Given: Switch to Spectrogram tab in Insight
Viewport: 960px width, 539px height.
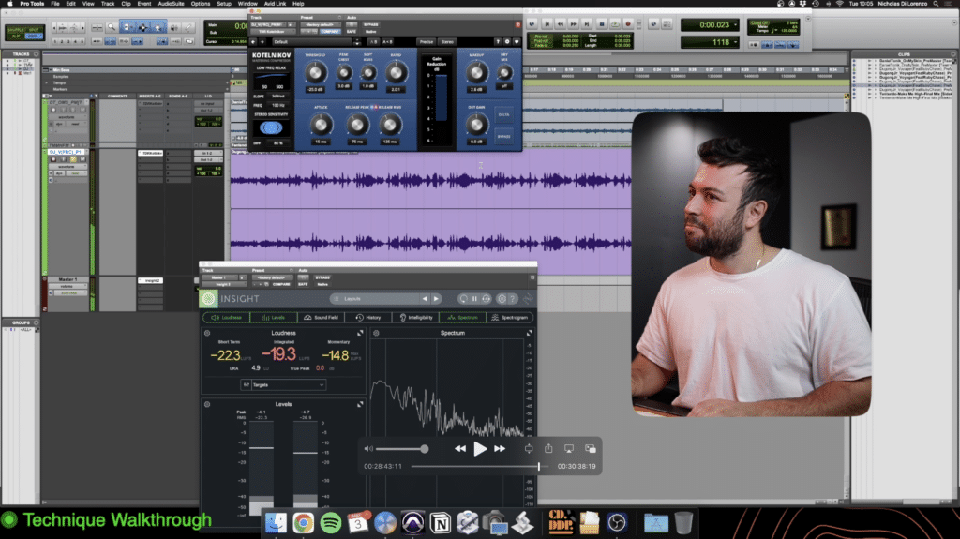Looking at the screenshot, I should (509, 317).
